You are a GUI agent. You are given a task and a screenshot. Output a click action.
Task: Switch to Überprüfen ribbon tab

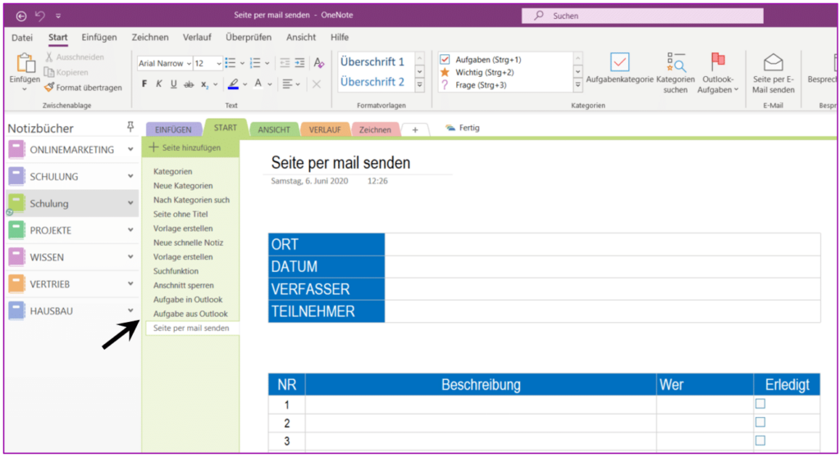(x=249, y=38)
